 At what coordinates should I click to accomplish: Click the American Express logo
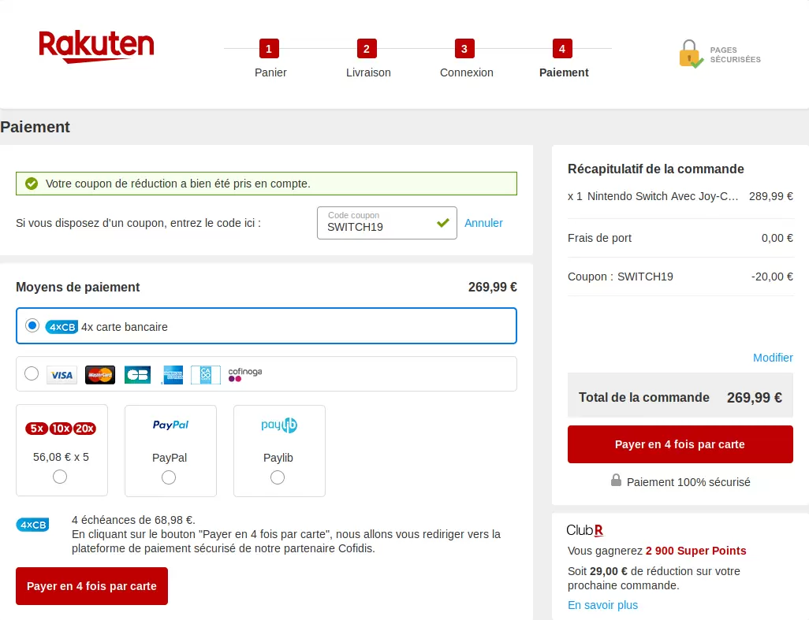172,375
